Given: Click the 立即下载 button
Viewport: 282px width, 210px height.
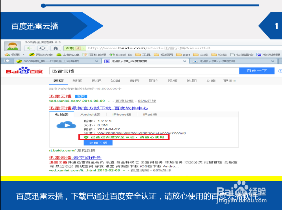Looking at the screenshot, I should (x=98, y=143).
